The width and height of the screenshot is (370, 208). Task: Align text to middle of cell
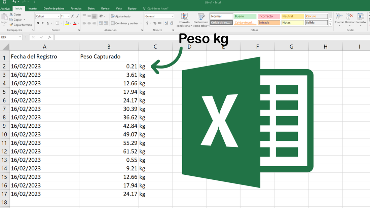(x=89, y=16)
